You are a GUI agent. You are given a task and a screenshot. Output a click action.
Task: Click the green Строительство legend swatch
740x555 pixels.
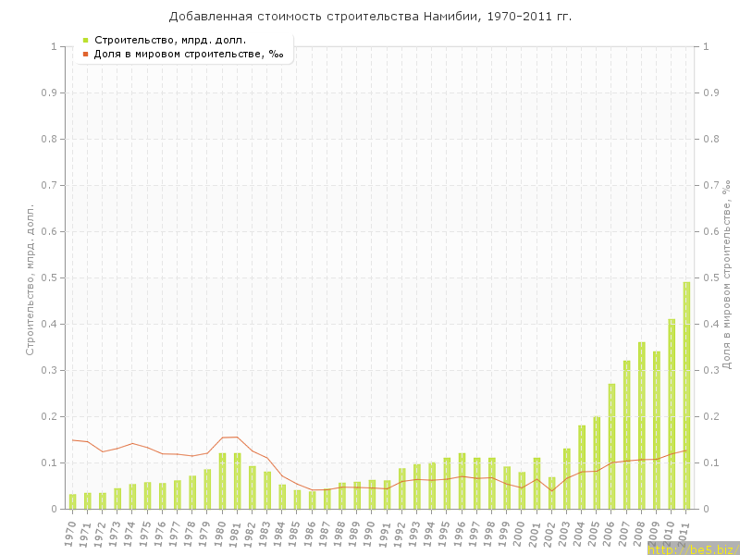click(x=85, y=40)
